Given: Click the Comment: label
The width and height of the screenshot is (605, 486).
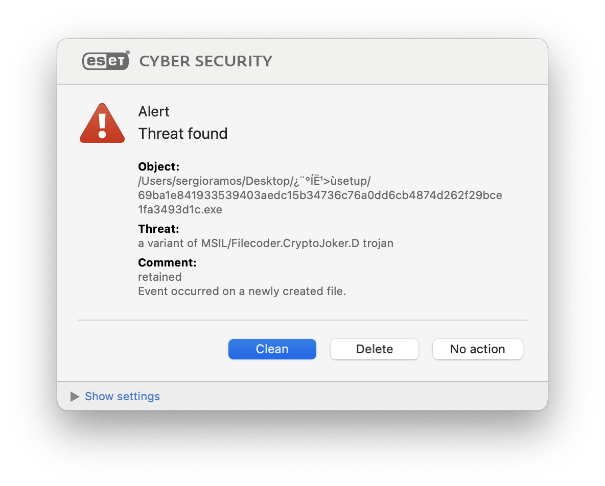Looking at the screenshot, I should coord(168,262).
